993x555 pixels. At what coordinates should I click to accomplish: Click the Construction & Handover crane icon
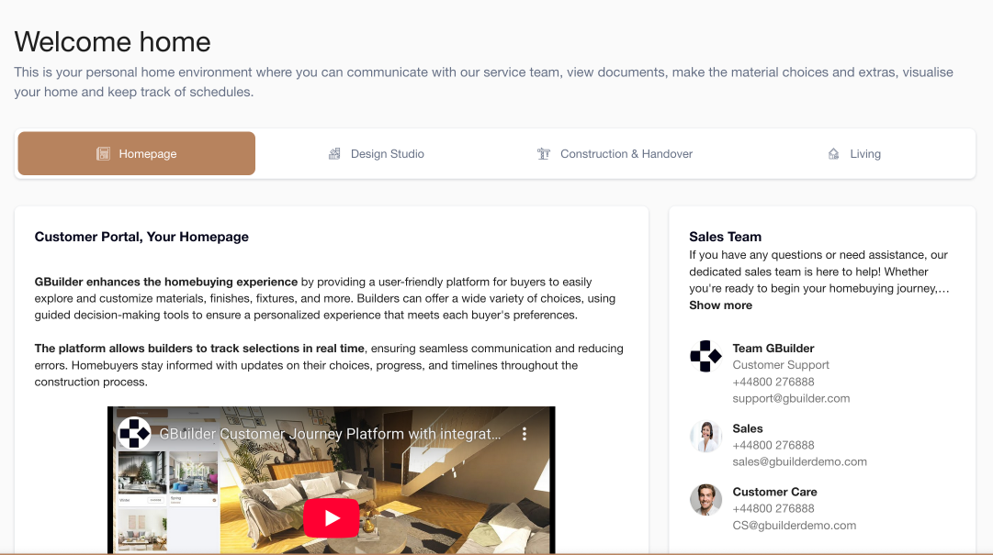click(544, 153)
